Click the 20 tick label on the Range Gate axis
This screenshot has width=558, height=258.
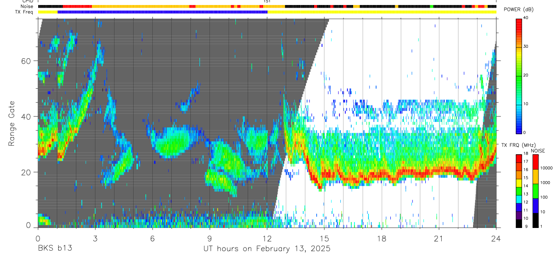(x=26, y=172)
